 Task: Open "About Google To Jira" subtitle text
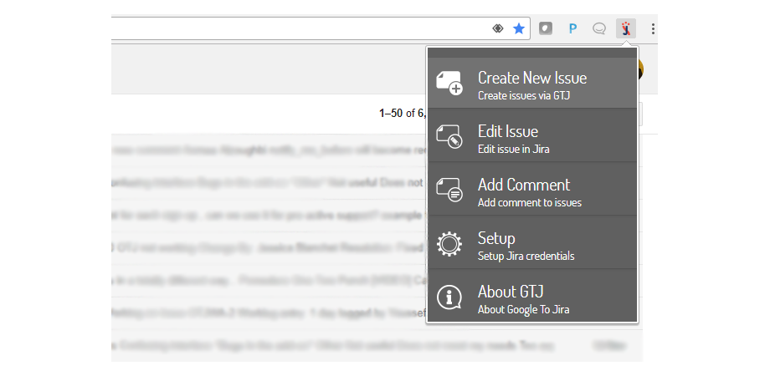tap(524, 309)
